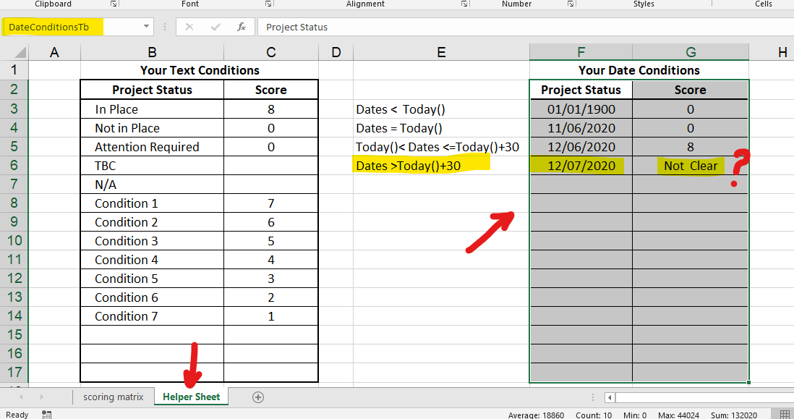The image size is (794, 419).
Task: Select 'Condition 7' cell
Action: pyautogui.click(x=152, y=316)
